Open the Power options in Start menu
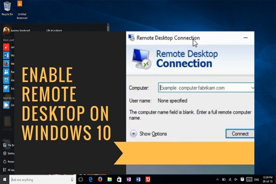276x184 pixels. point(8,161)
